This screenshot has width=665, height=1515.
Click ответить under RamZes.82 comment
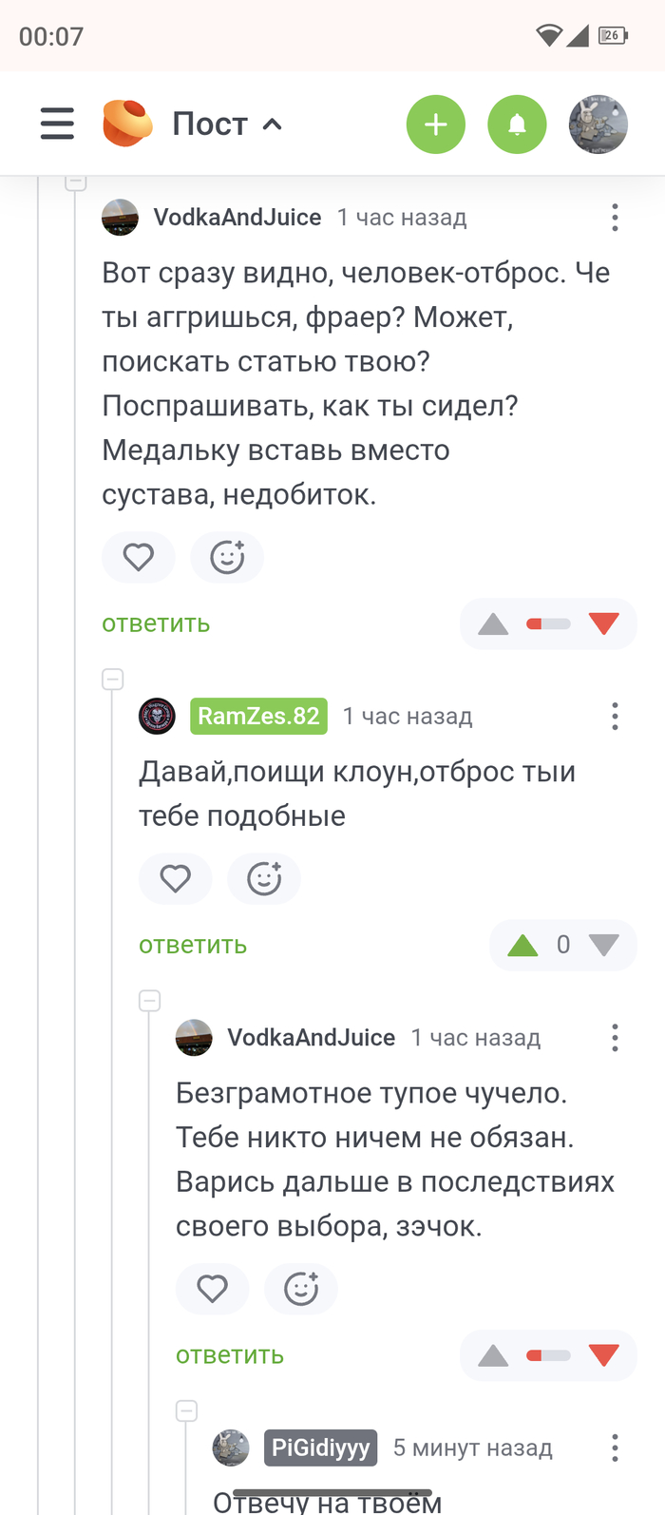pyautogui.click(x=193, y=945)
